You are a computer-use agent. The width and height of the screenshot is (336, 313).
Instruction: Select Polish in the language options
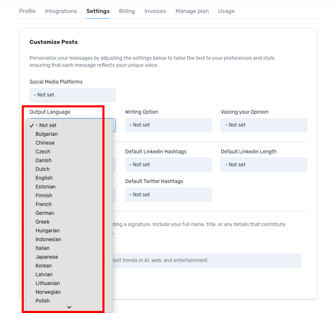(42, 301)
